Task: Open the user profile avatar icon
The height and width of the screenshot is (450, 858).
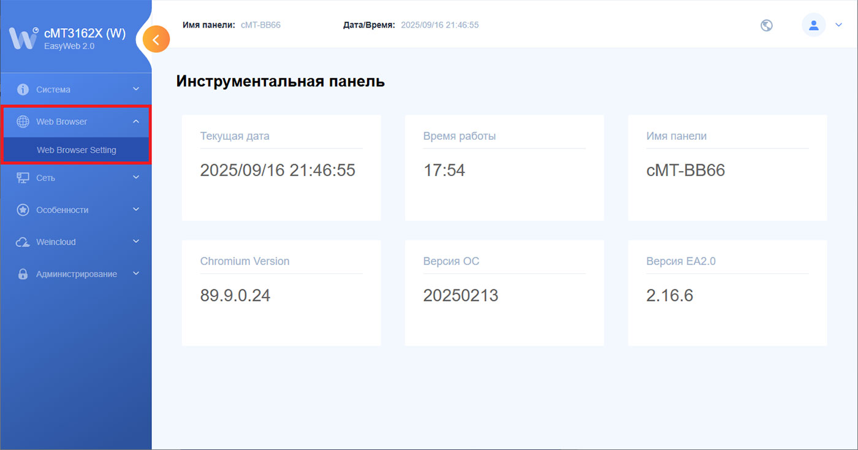Action: pyautogui.click(x=813, y=25)
